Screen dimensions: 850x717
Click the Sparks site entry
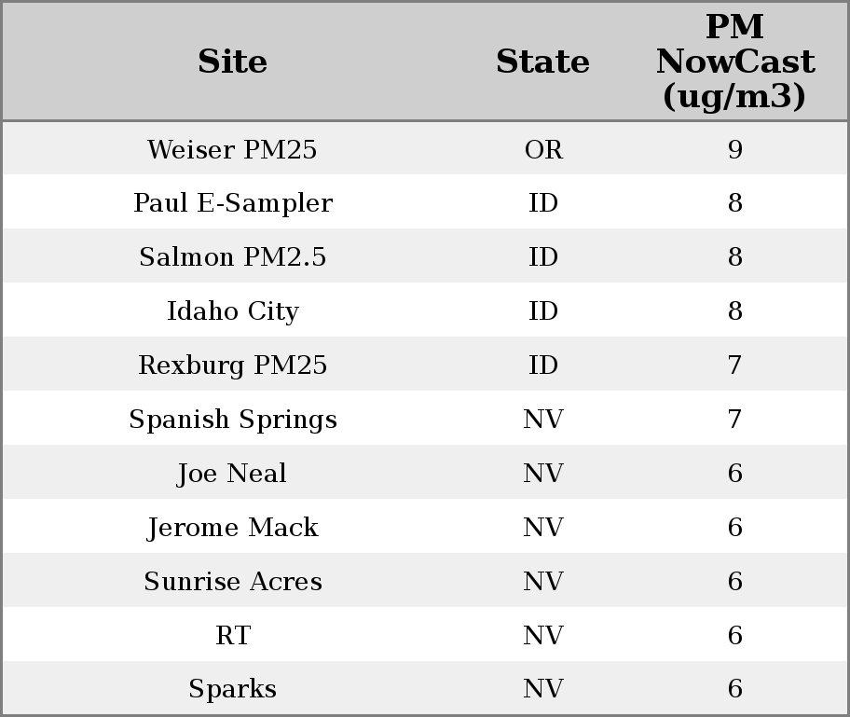click(232, 689)
